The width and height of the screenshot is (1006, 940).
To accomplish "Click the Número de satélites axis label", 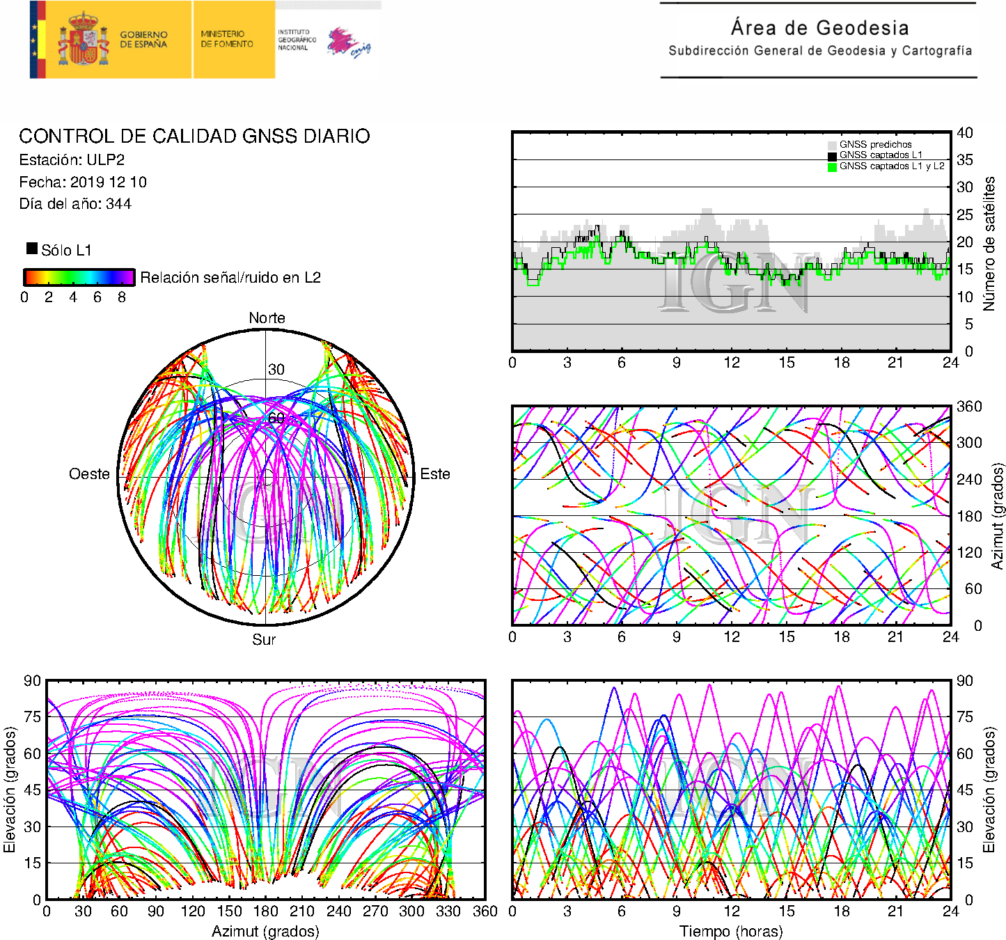I will [x=989, y=243].
